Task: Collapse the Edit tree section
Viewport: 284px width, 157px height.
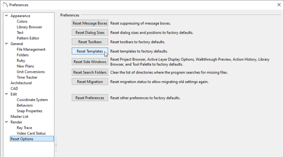Action: (6, 94)
